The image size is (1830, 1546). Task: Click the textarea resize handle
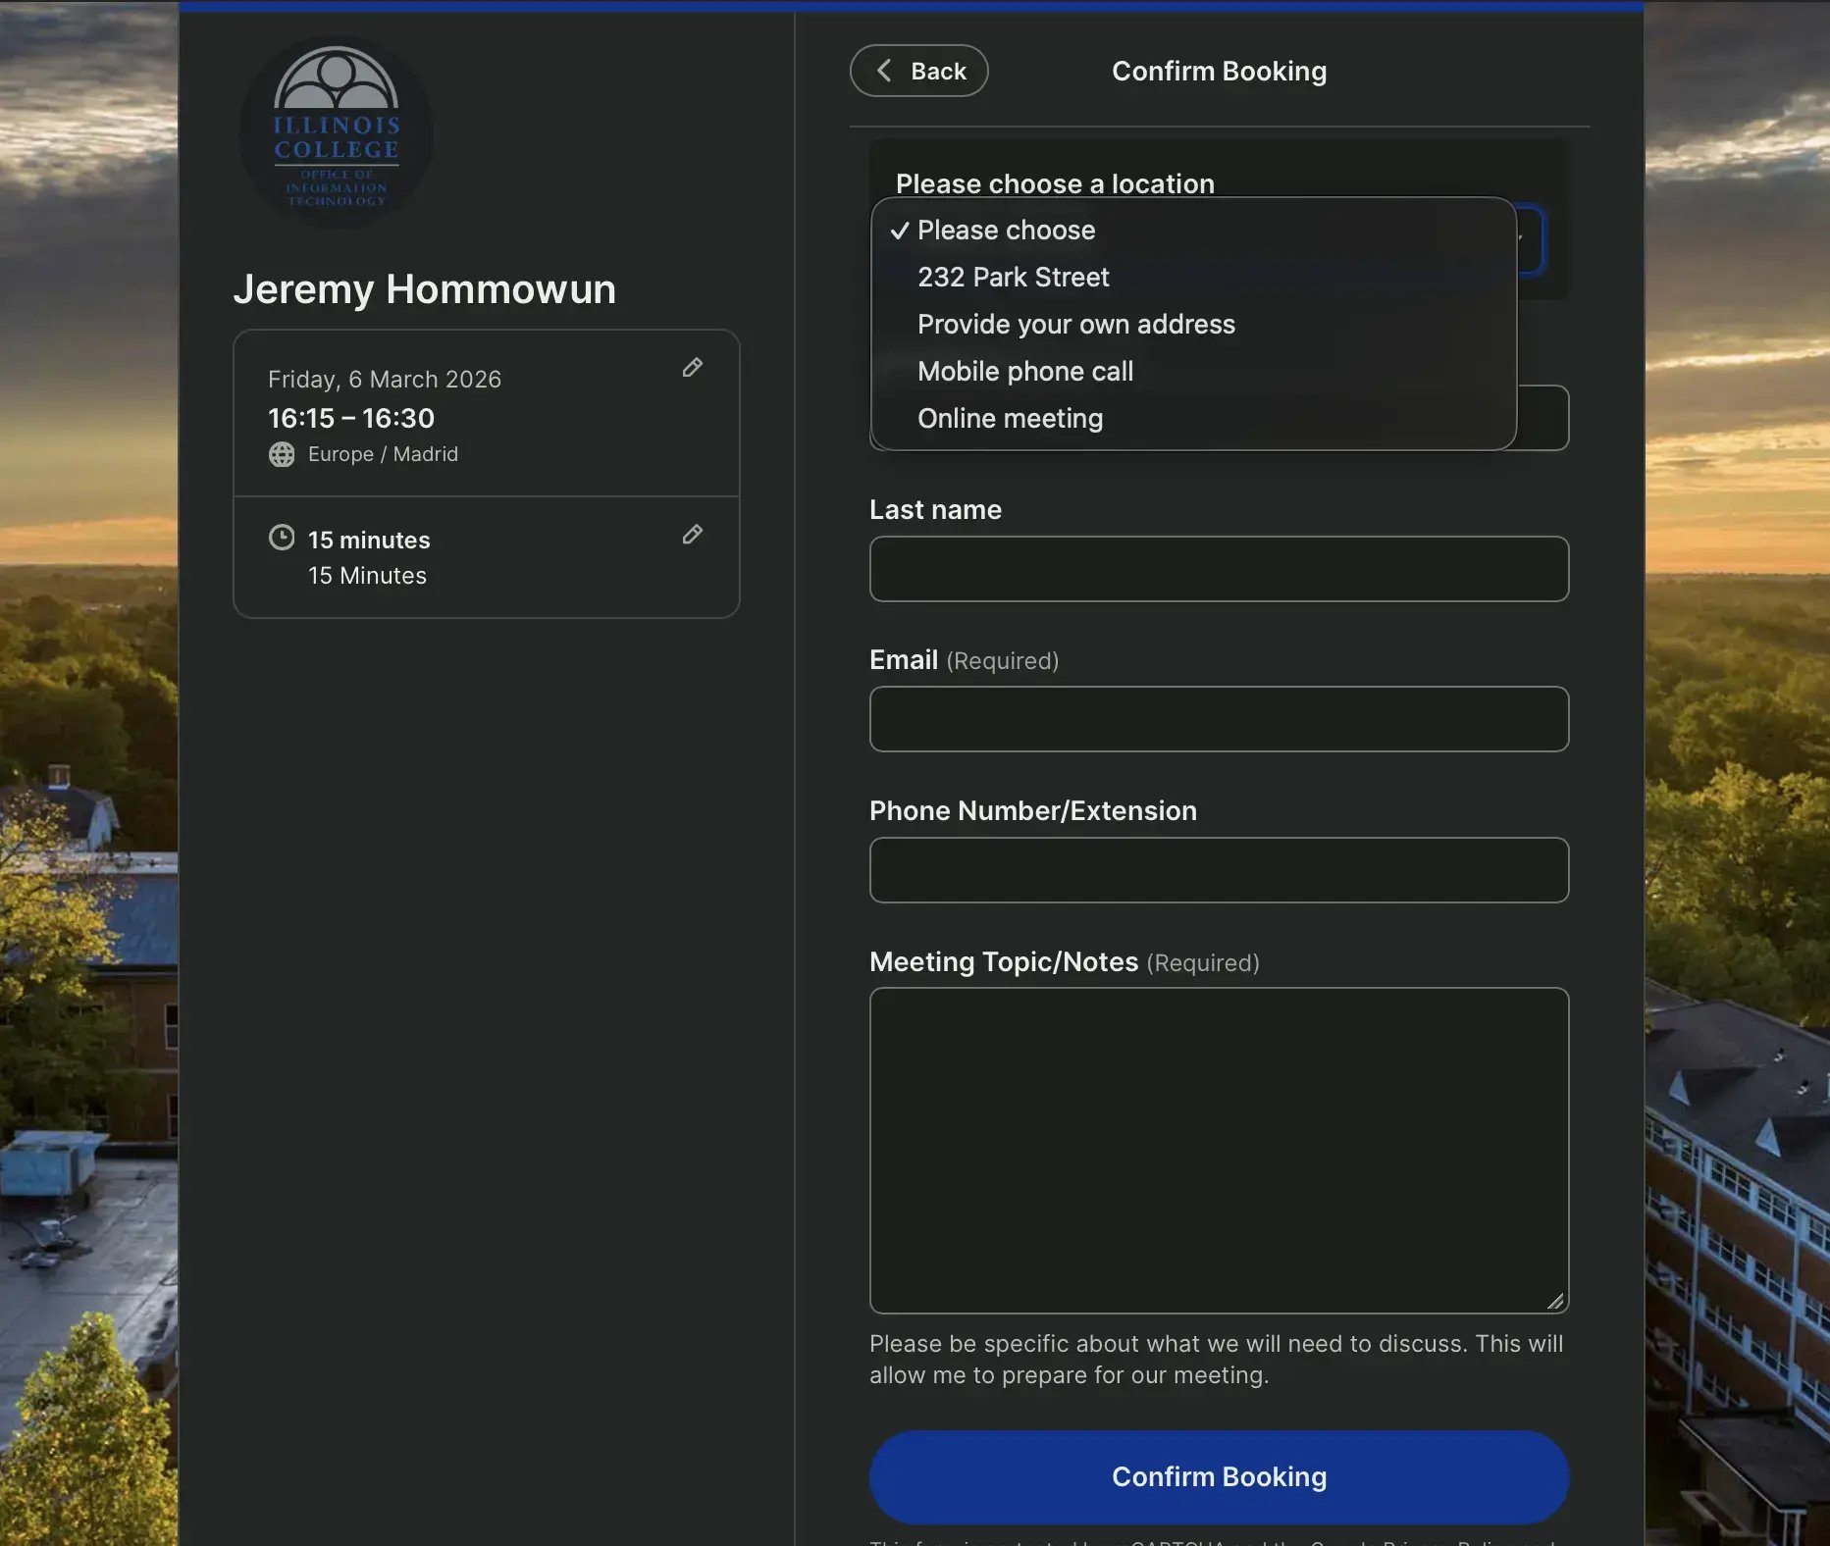[x=1555, y=1302]
